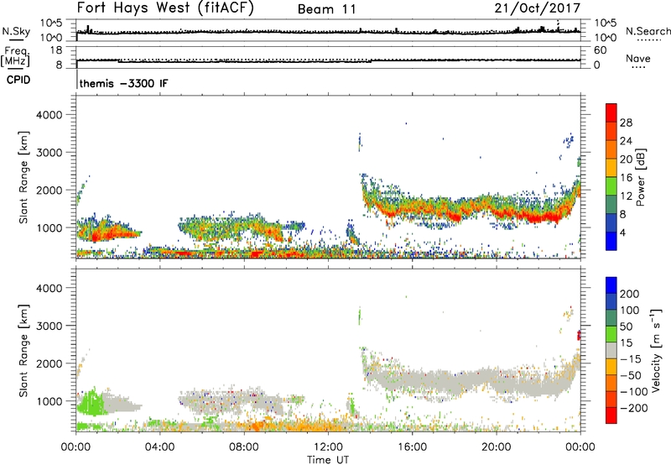
Task: Click the '28' tick on power scale
Action: coord(626,123)
